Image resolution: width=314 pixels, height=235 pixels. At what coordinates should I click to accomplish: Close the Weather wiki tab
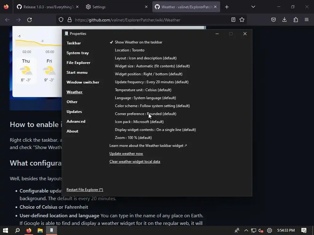pos(215,7)
